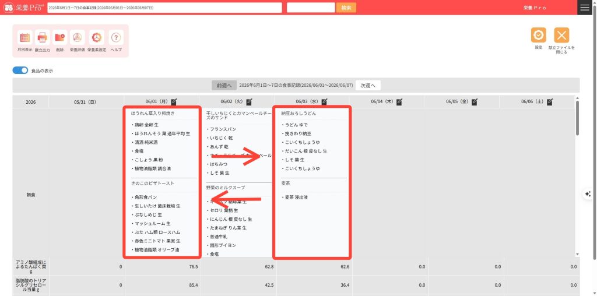Toggle the 食品の表示 switch
This screenshot has width=597, height=296.
20,71
